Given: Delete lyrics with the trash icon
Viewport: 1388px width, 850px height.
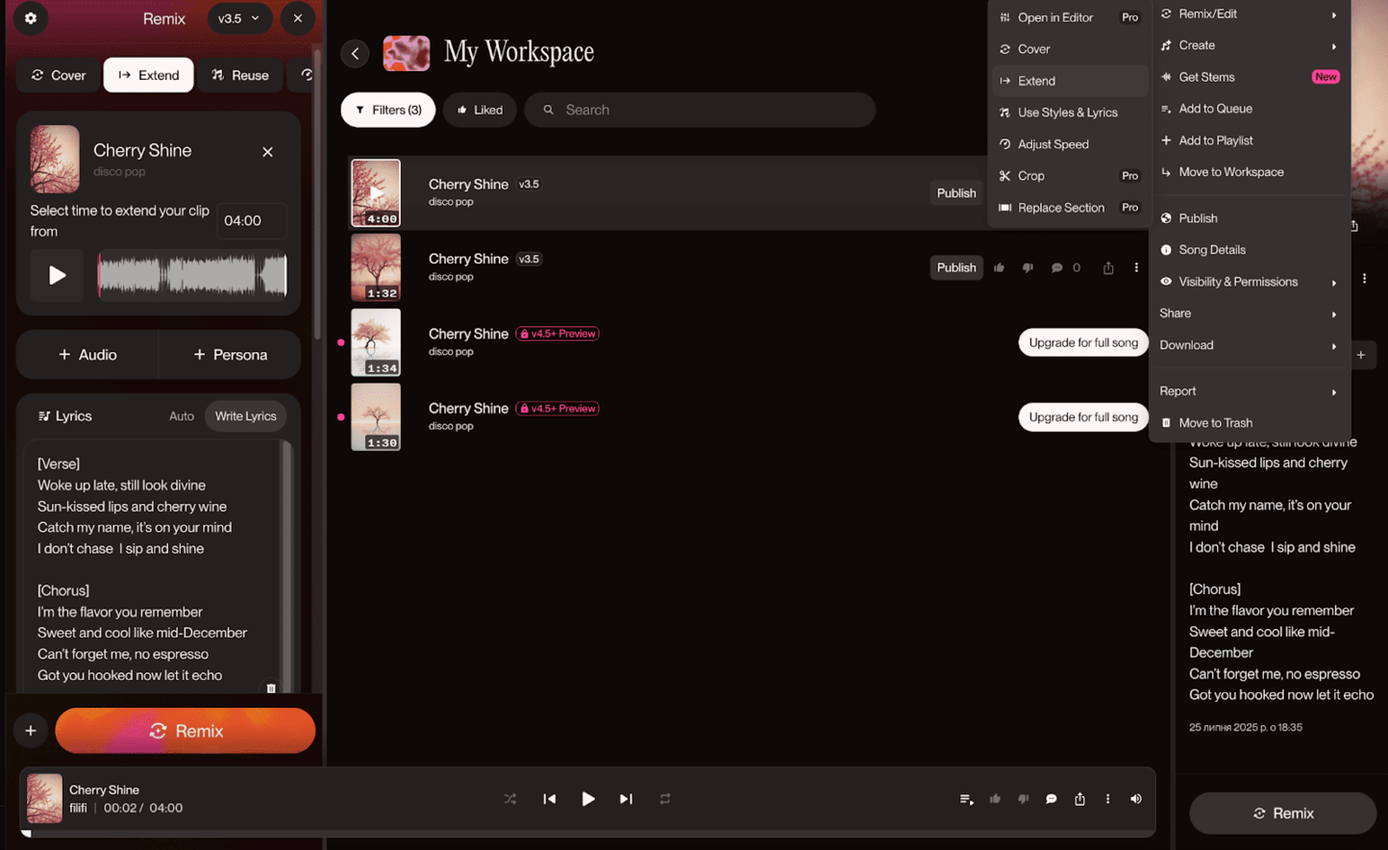Looking at the screenshot, I should tap(271, 688).
